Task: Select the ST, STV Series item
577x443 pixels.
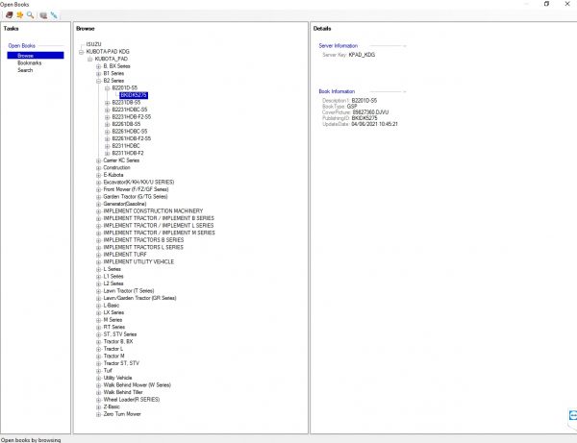Action: (x=120, y=334)
